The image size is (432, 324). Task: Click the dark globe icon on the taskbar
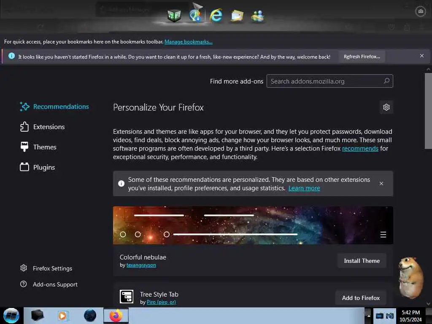tap(90, 316)
